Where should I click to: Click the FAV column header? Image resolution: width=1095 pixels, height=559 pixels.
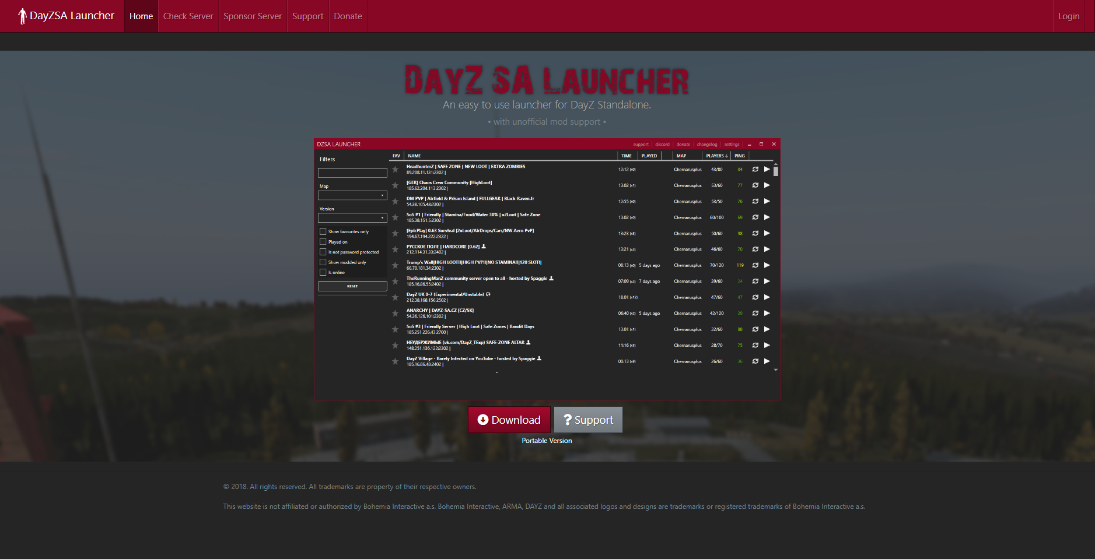click(396, 156)
